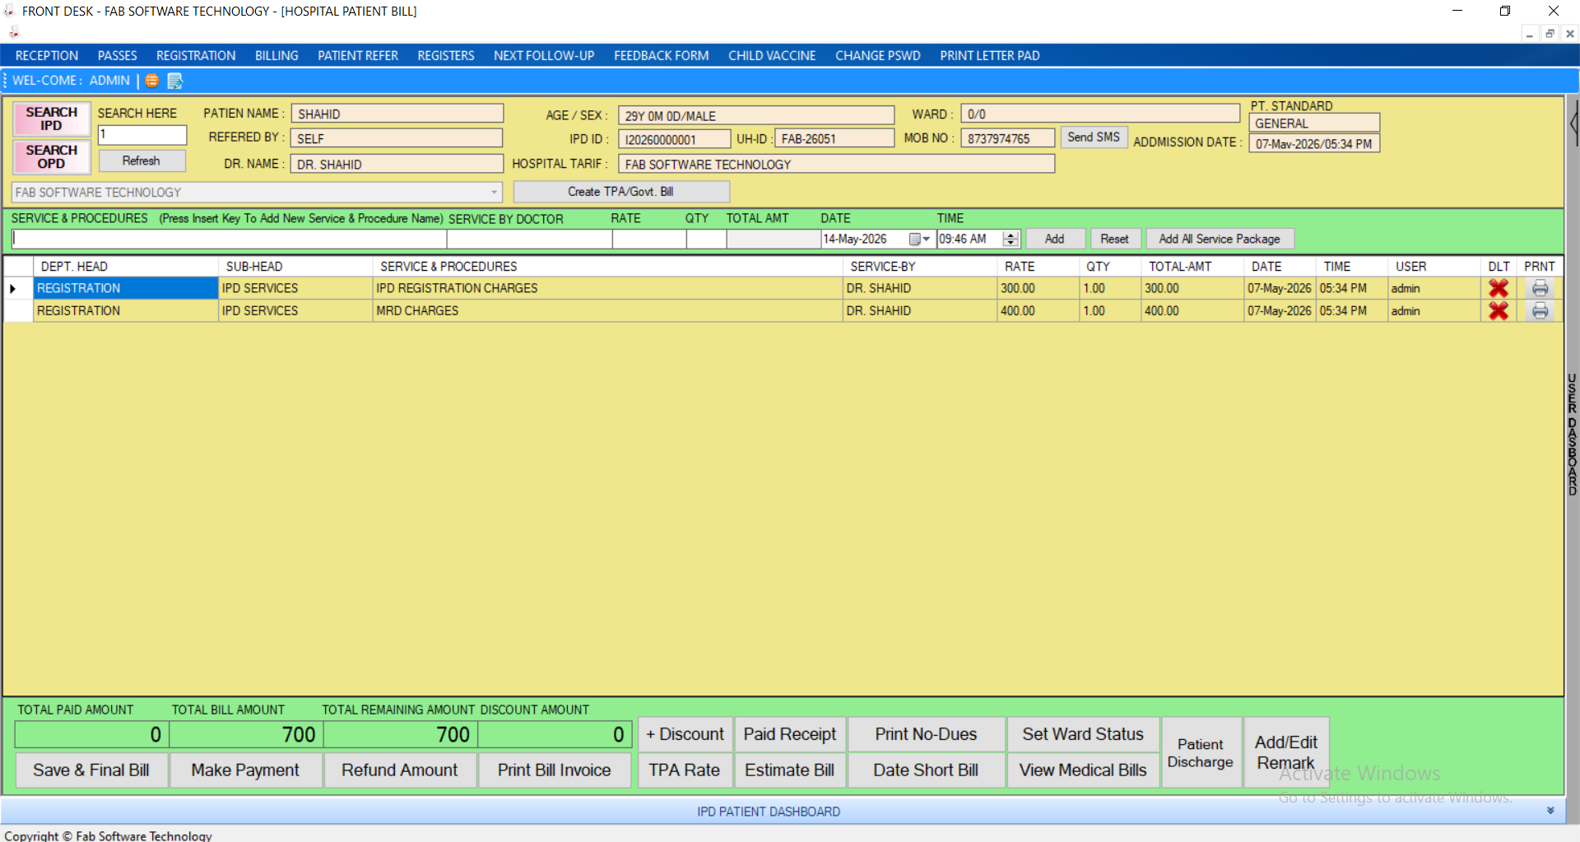Minimize the inner child window
The width and height of the screenshot is (1580, 842).
coord(1530,34)
